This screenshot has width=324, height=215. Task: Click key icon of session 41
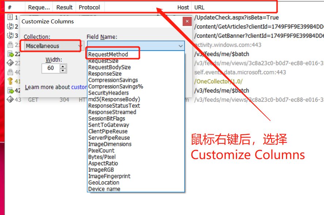10,81
